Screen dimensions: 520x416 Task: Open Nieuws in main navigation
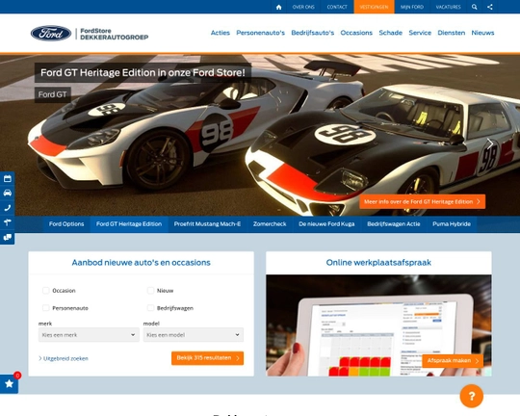(x=482, y=33)
